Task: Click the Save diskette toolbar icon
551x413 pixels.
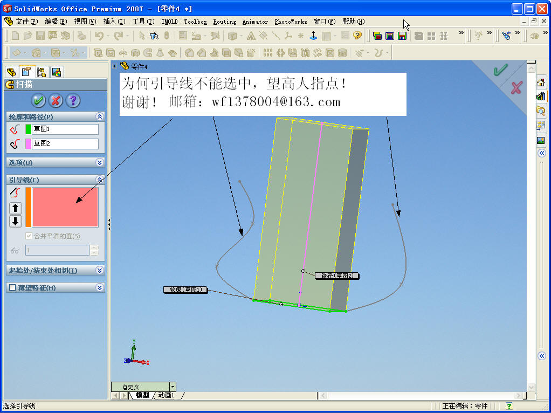Action: 40,36
